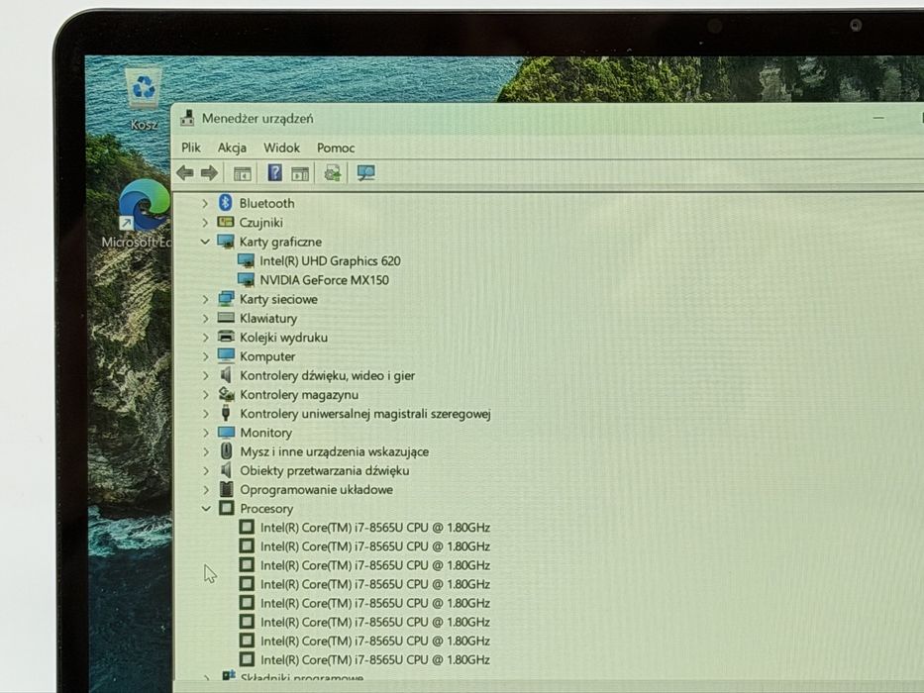924x693 pixels.
Task: Expand the Kontrolery magazynu node
Action: pos(205,395)
